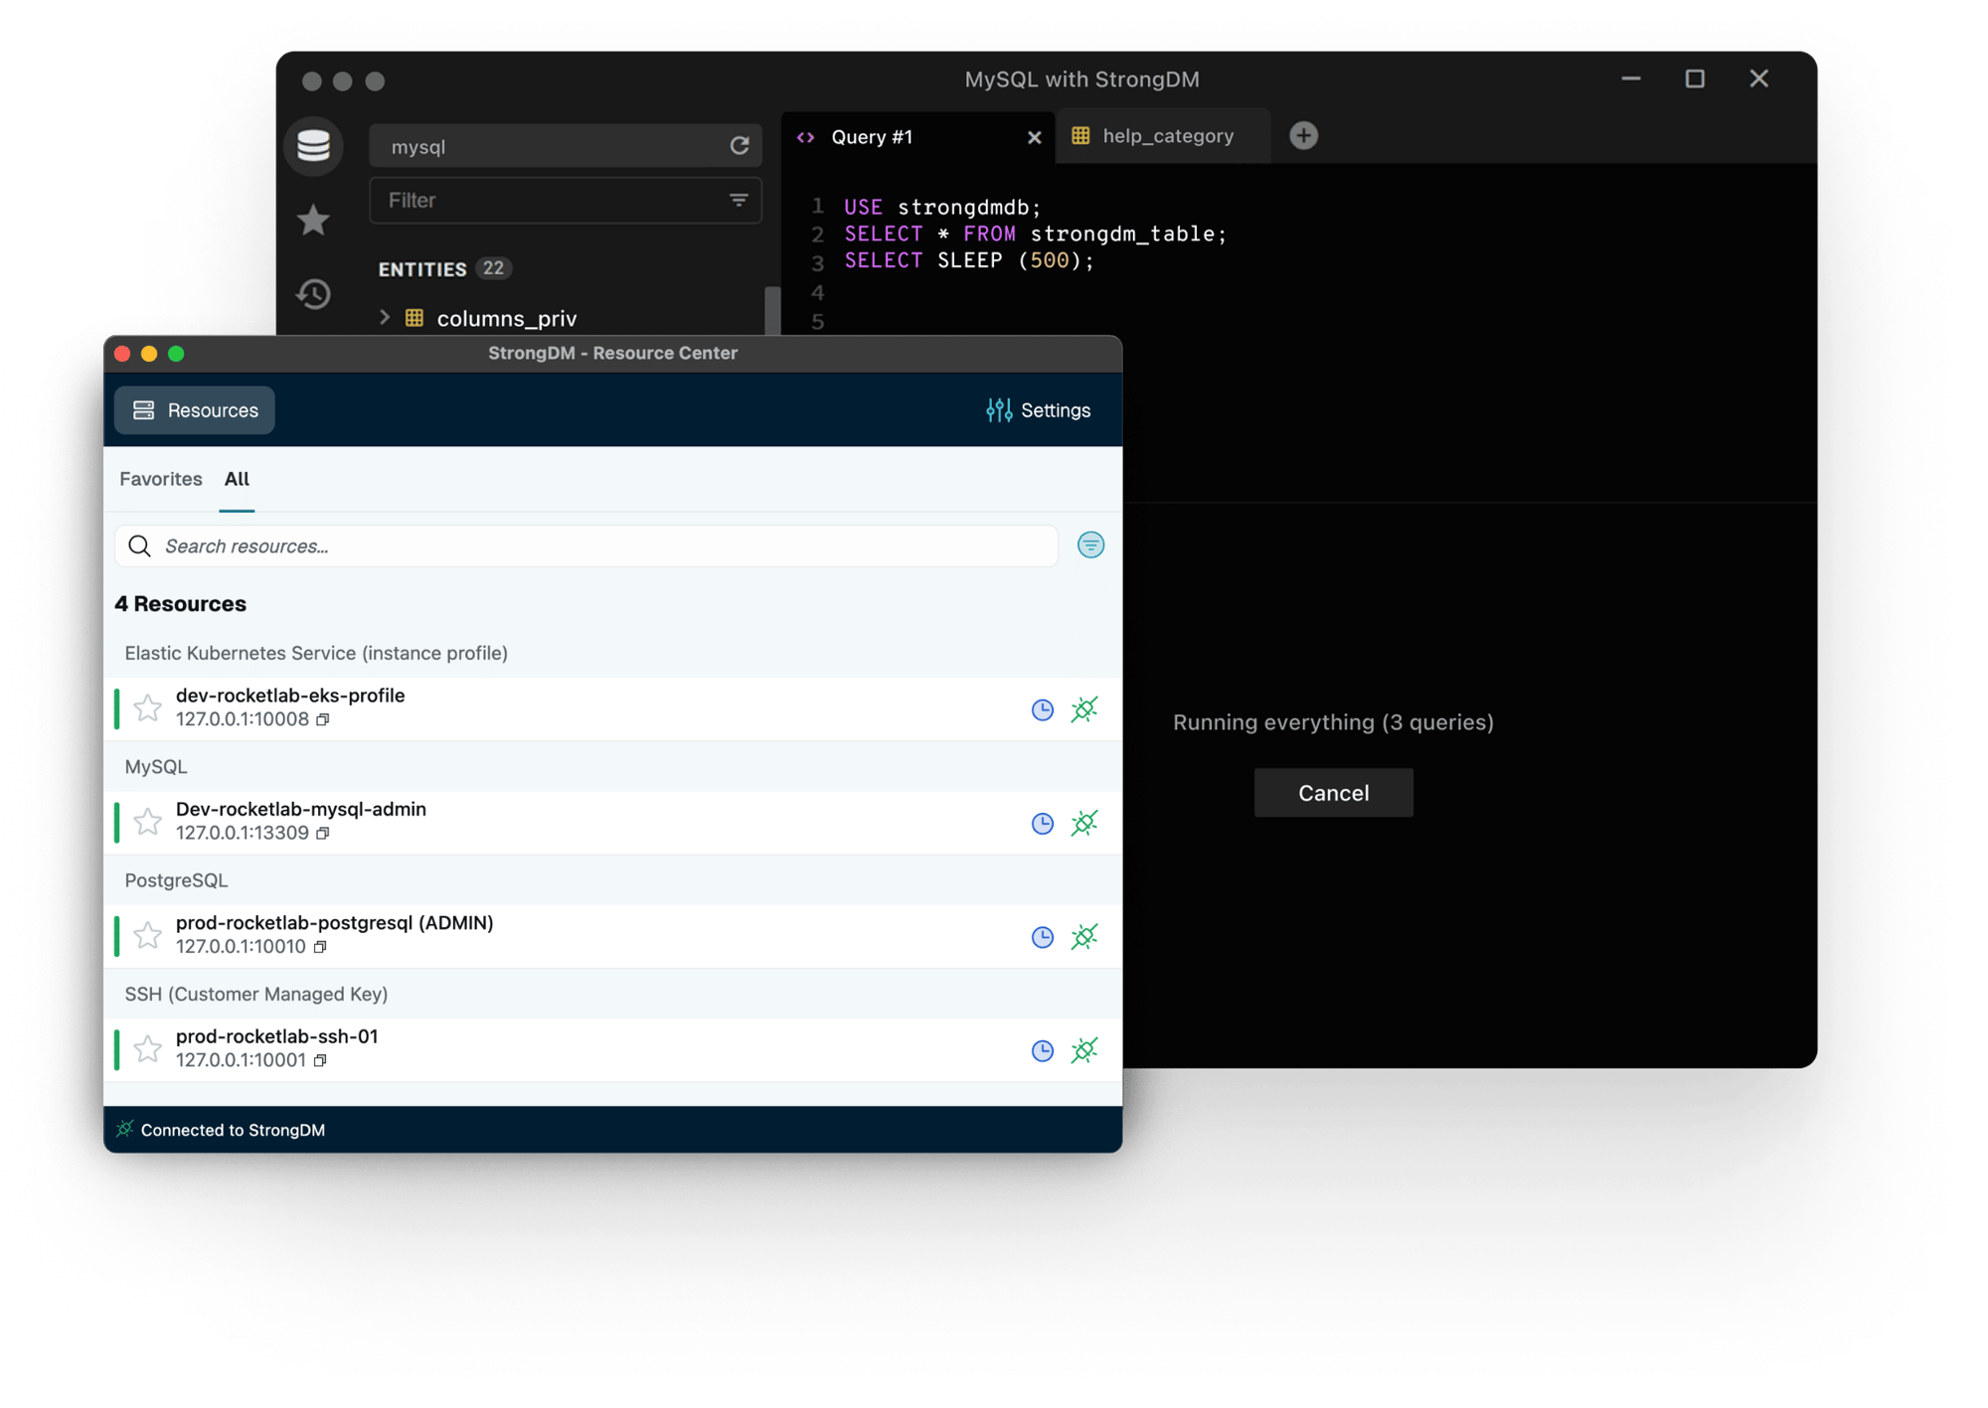Select the help_category tab
Image resolution: width=1988 pixels, height=1408 pixels.
[x=1163, y=136]
